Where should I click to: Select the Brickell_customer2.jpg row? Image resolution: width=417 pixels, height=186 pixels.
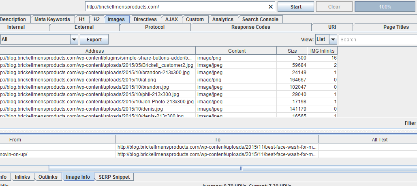[x=169, y=65]
